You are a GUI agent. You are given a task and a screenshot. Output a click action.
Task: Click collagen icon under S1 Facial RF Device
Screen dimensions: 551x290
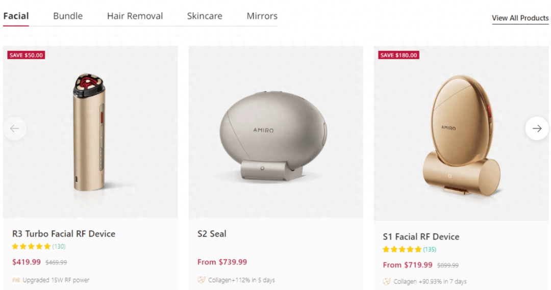pyautogui.click(x=387, y=281)
